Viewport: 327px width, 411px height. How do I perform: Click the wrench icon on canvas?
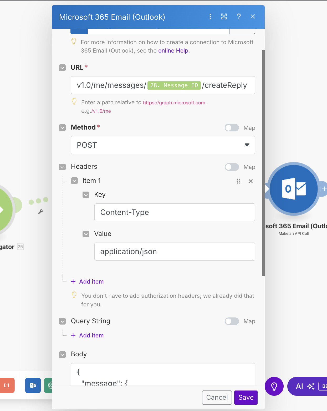tap(40, 212)
